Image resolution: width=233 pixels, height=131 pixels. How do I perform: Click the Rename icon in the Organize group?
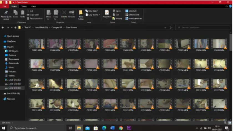point(72,12)
